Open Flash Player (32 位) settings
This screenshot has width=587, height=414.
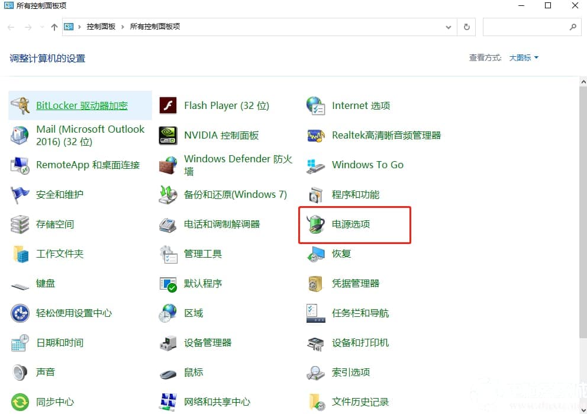[x=227, y=105]
